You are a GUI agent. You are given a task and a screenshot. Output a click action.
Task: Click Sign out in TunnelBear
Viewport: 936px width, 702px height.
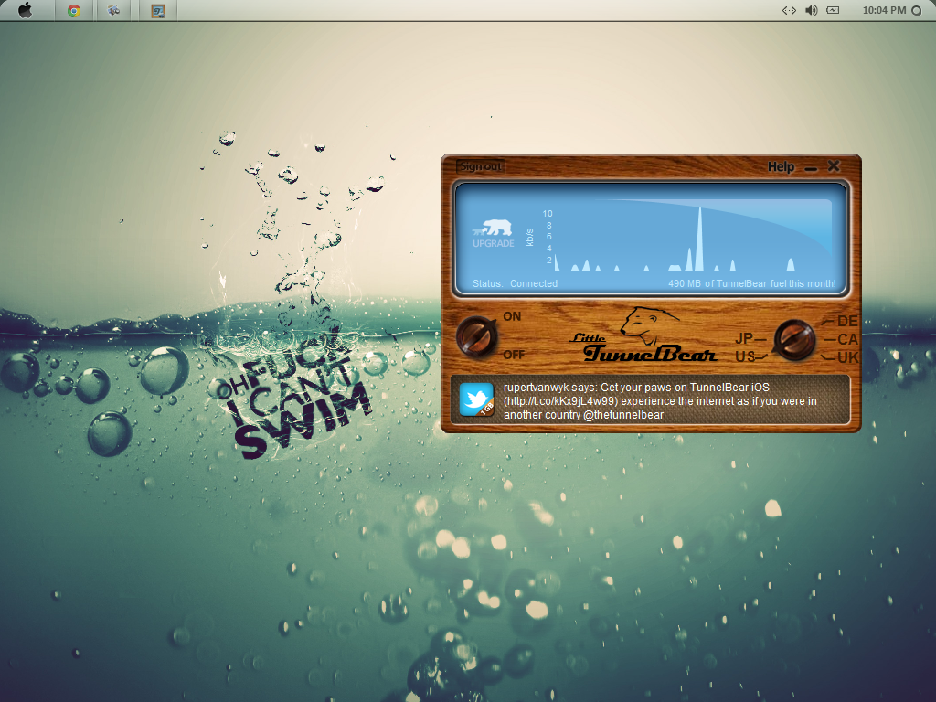481,166
